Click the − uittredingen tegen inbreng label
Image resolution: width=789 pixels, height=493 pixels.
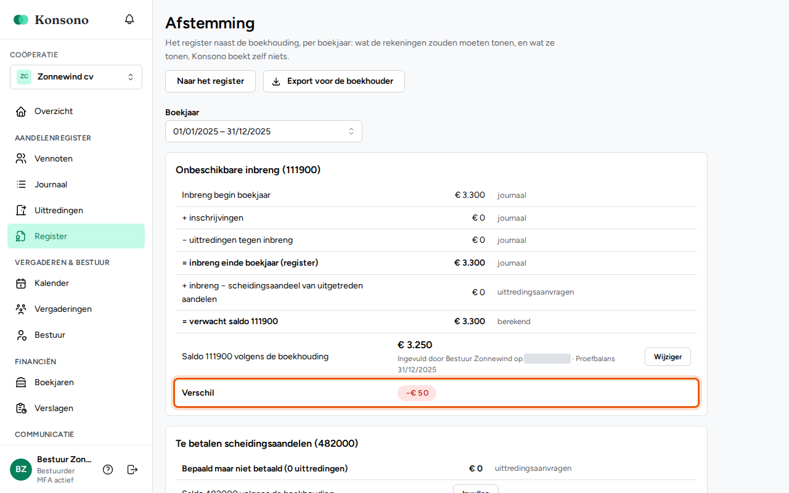237,240
